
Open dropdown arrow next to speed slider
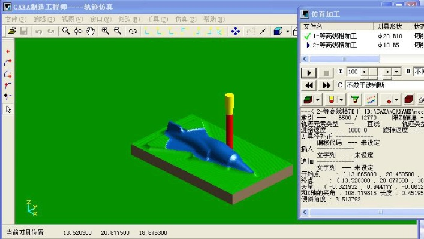(x=396, y=72)
